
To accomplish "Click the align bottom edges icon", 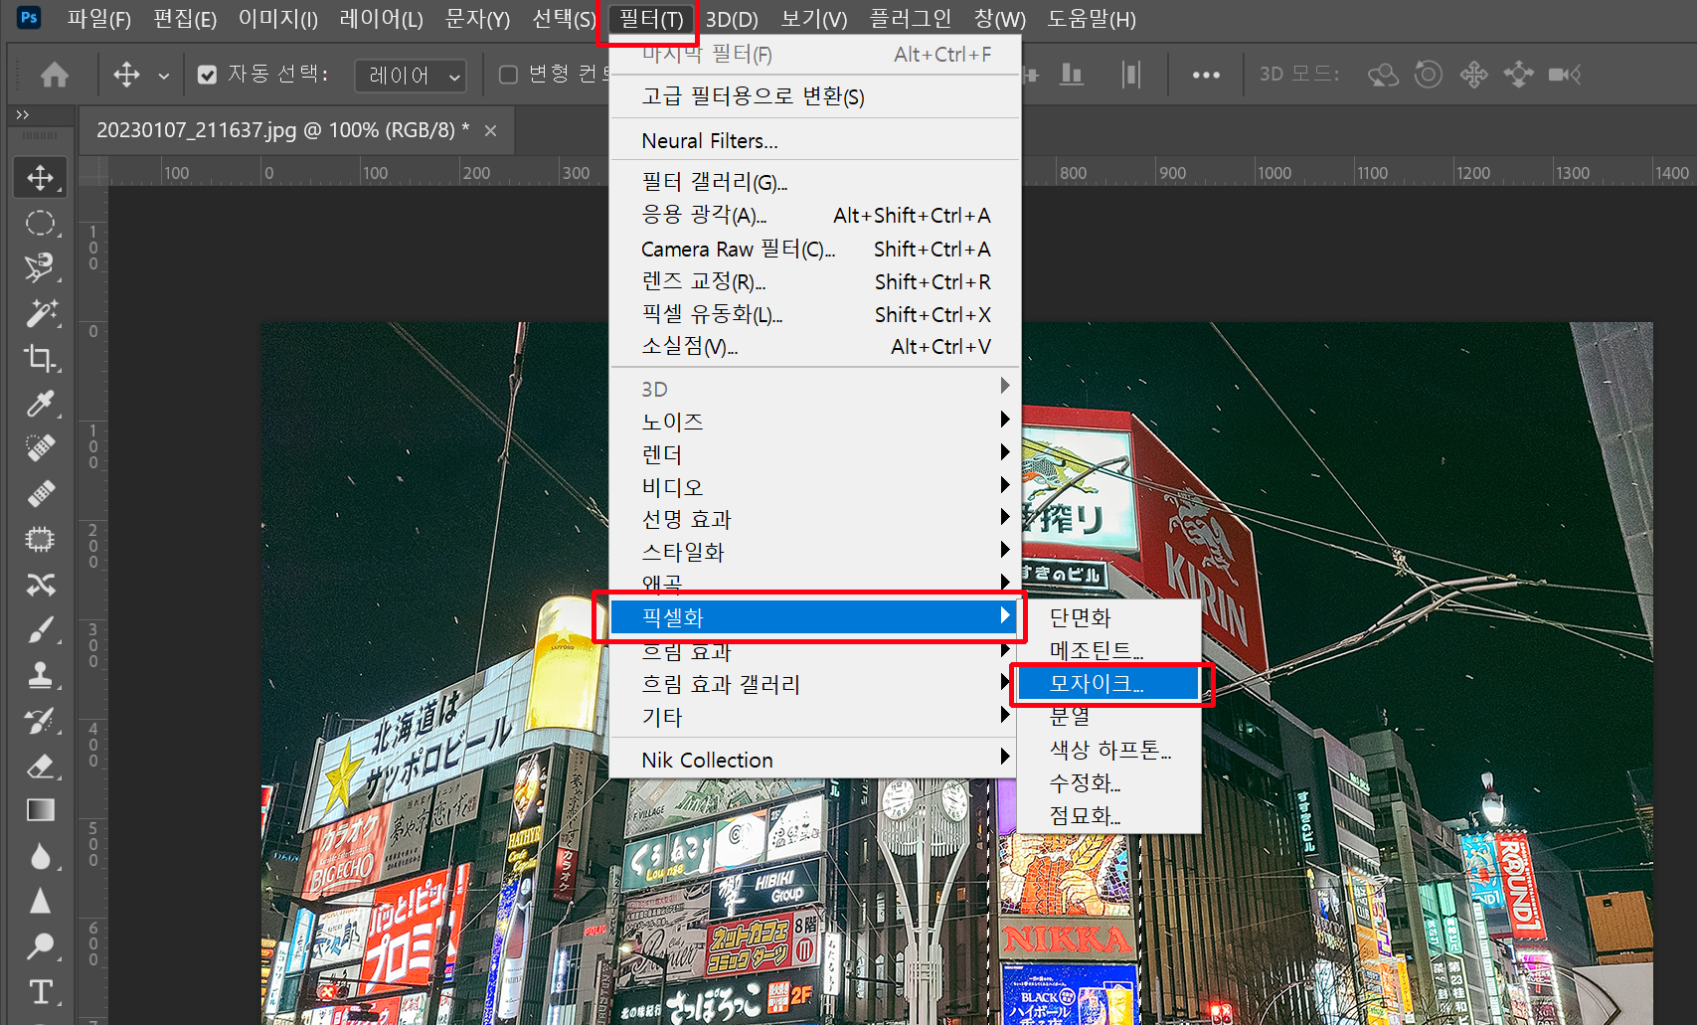I will (x=1071, y=75).
